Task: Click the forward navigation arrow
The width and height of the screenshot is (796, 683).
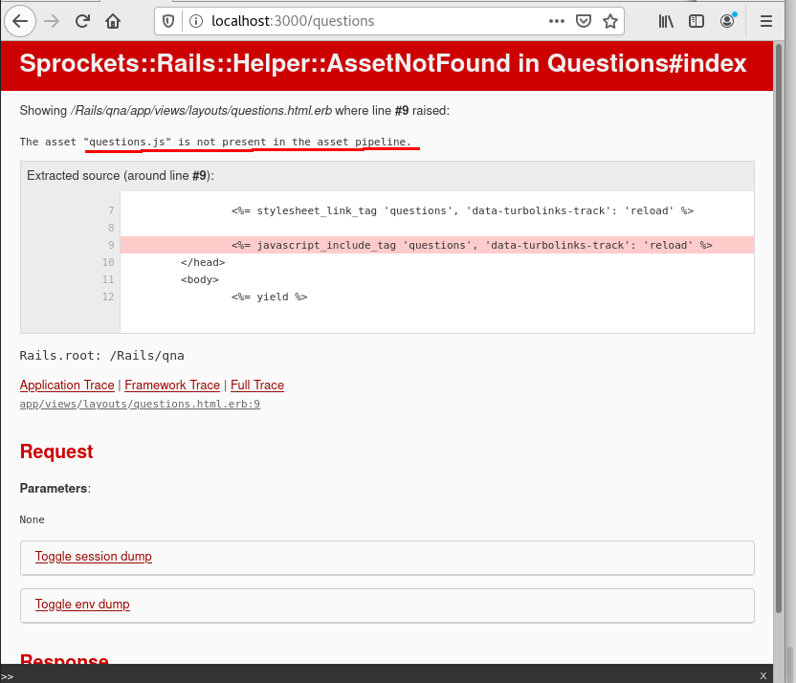Action: coord(52,21)
